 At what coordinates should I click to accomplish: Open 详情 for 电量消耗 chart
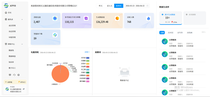coord(87,52)
